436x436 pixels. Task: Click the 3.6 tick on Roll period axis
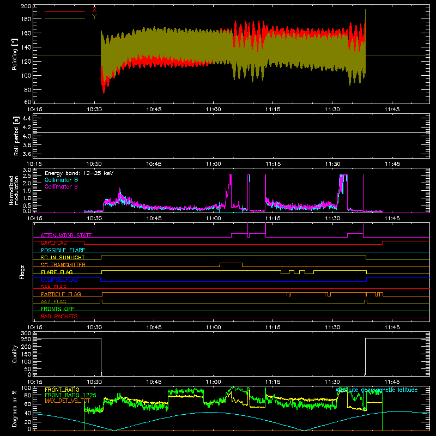(x=27, y=154)
